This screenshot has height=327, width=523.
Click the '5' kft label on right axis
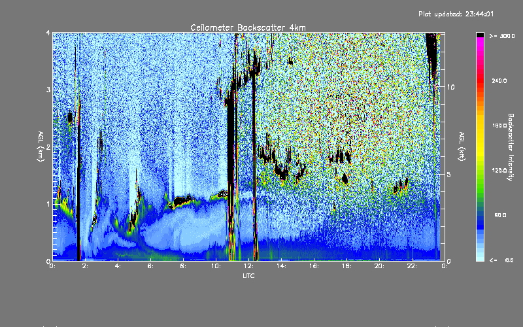(x=449, y=174)
